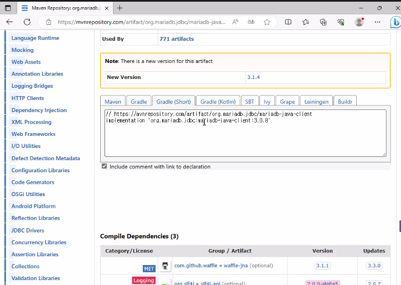Screen dimensions: 401x285
Task: Open Web Frameworks category
Action: pos(34,134)
